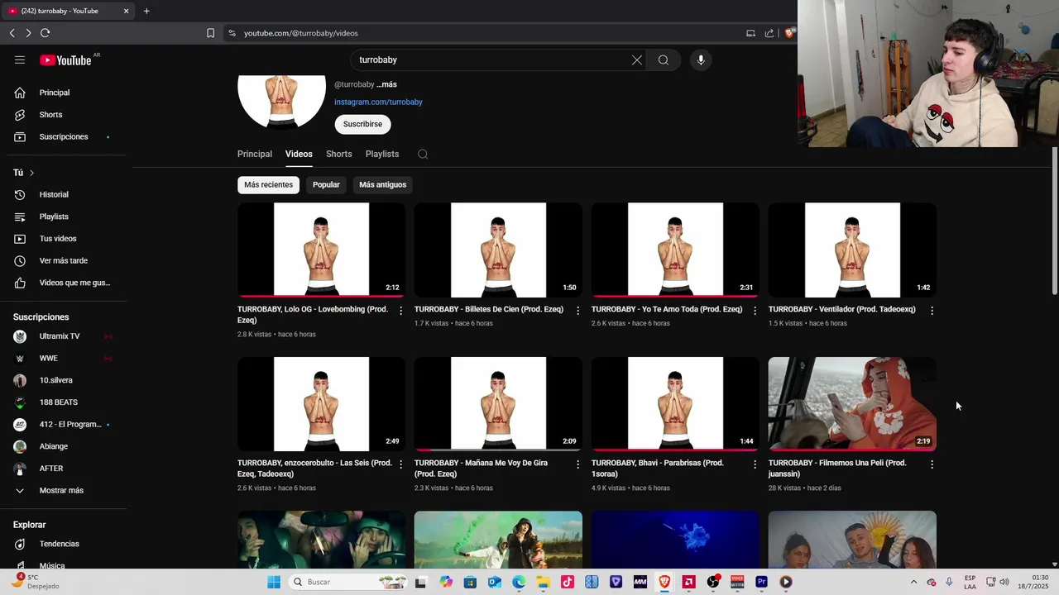Clear the search box with X icon

pos(637,59)
